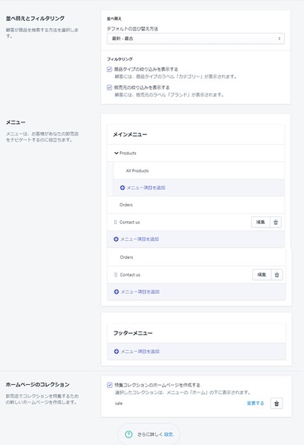
Task: Click the trash icon beside sale collection
Action: coord(277,403)
